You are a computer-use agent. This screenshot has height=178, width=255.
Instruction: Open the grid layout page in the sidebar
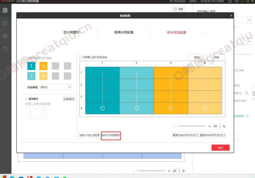(x=5, y=10)
